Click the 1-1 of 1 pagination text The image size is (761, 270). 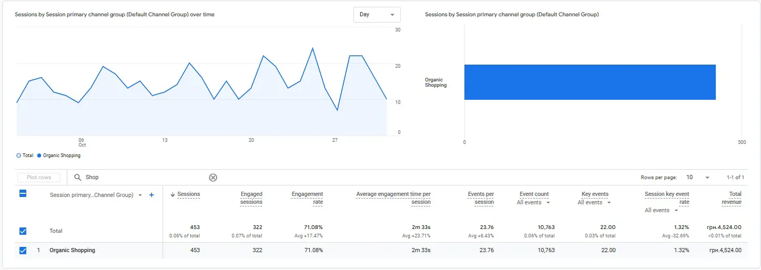pos(735,178)
